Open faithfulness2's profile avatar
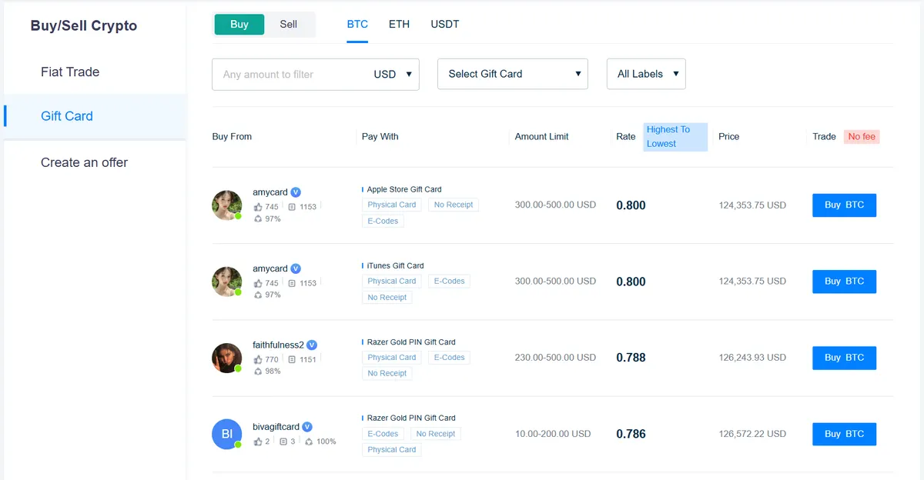 click(x=227, y=358)
